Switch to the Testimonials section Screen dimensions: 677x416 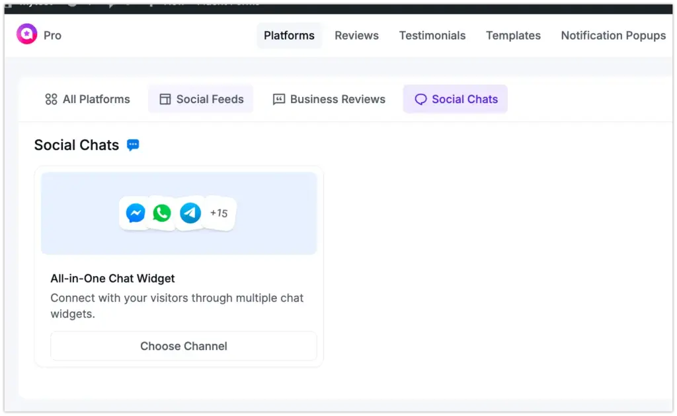432,36
